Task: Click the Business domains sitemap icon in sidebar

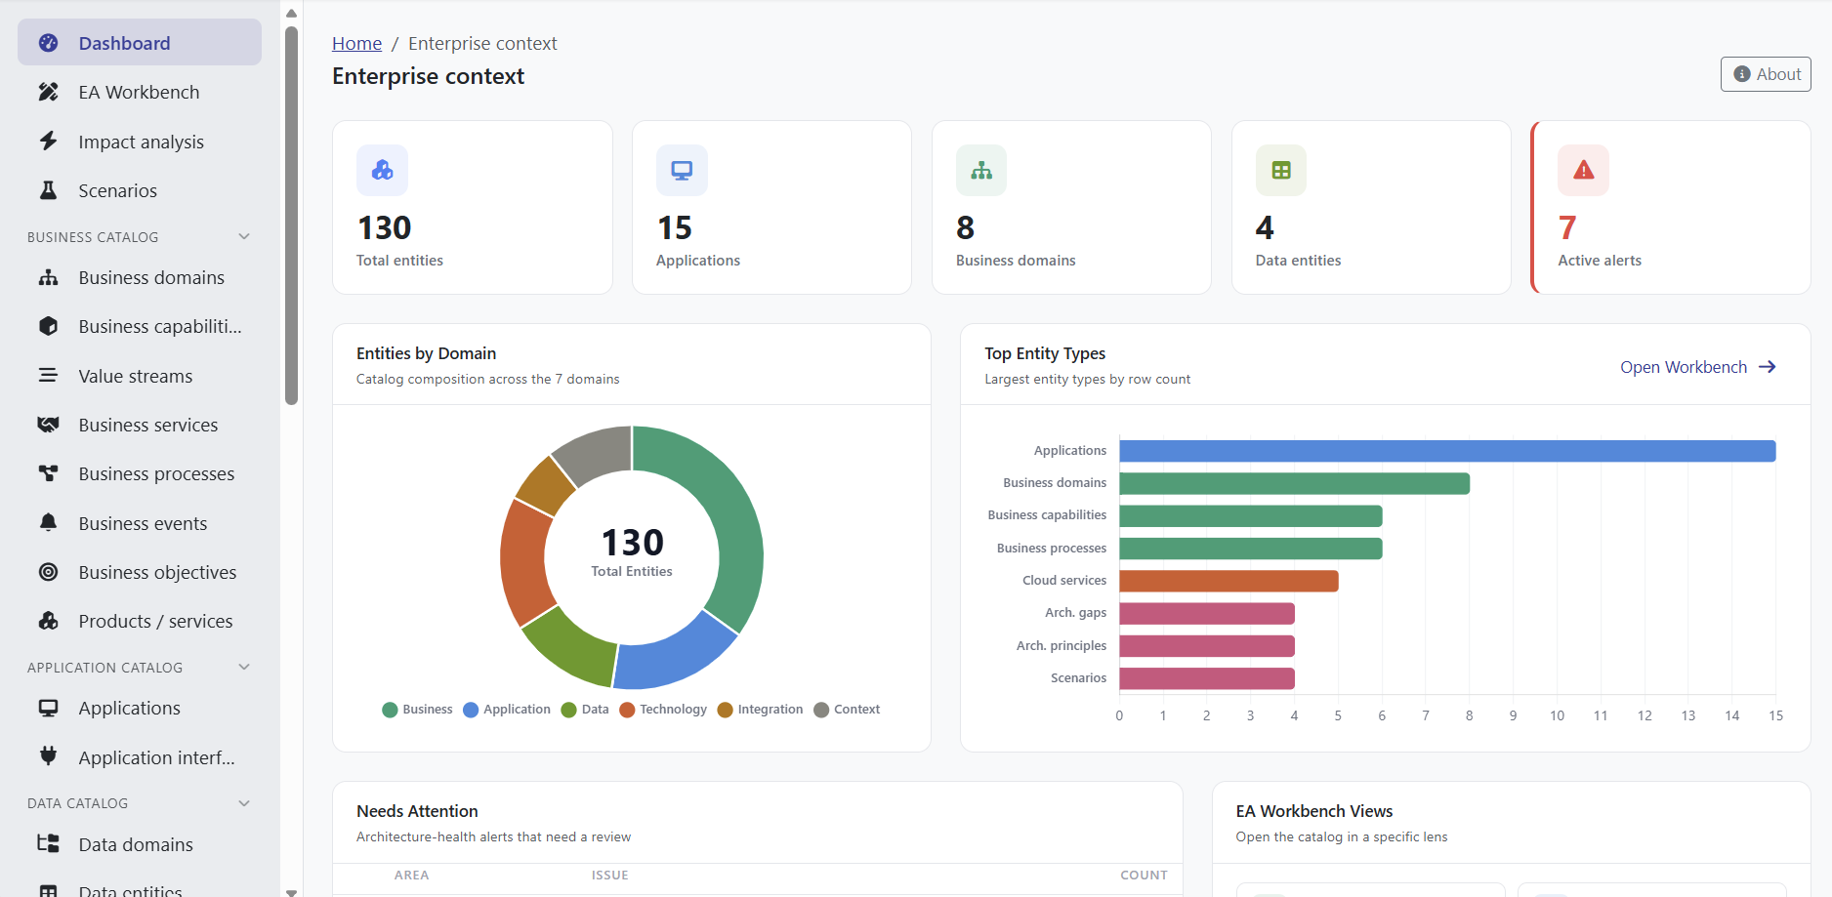Action: 48,277
